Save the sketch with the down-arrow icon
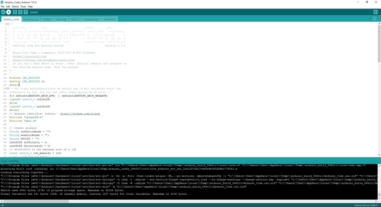381x207 pixels. [x=26, y=12]
